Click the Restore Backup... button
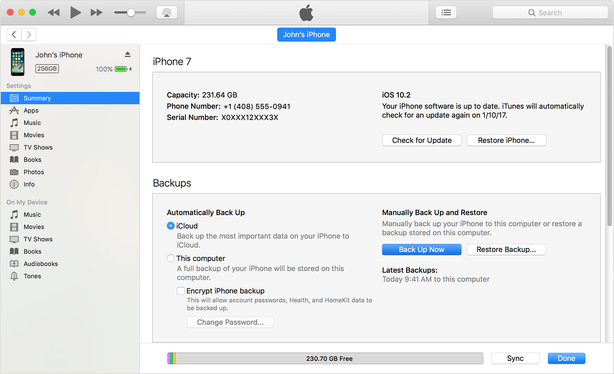Image resolution: width=614 pixels, height=374 pixels. tap(506, 250)
